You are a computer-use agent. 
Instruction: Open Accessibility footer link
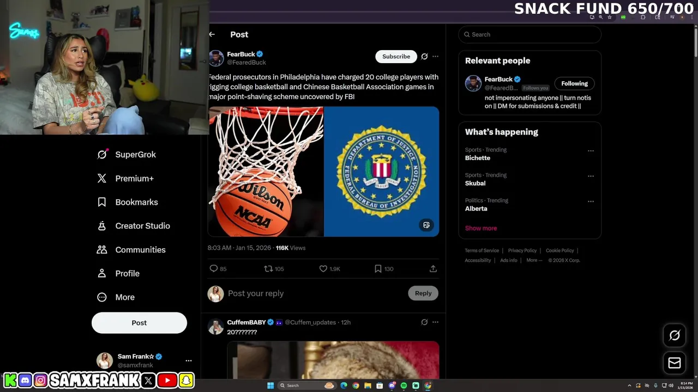pyautogui.click(x=478, y=260)
